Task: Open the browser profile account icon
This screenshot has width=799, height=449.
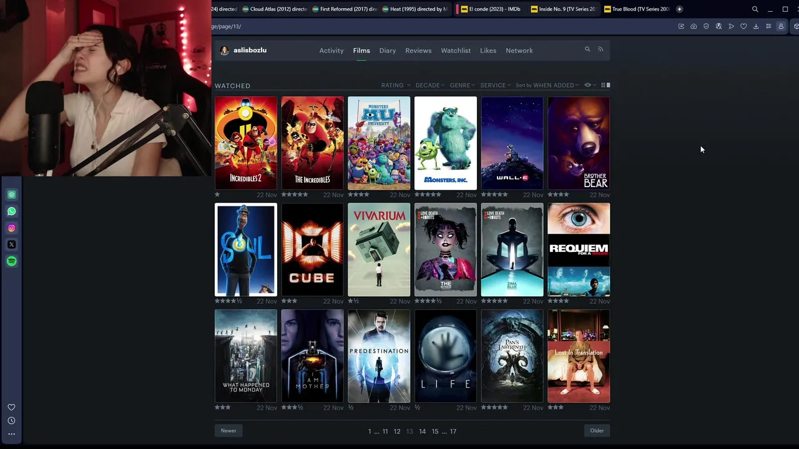Action: point(781,26)
